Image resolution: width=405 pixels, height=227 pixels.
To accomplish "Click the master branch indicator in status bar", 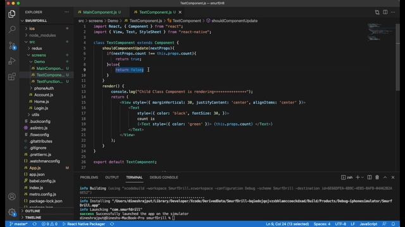I will point(18,224).
